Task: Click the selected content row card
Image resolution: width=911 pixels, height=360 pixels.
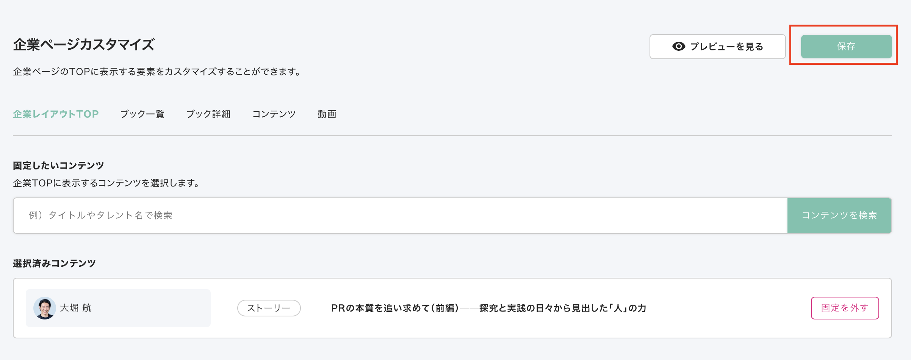Action: 452,308
